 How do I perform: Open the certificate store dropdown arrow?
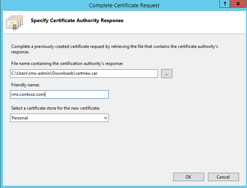(105, 118)
